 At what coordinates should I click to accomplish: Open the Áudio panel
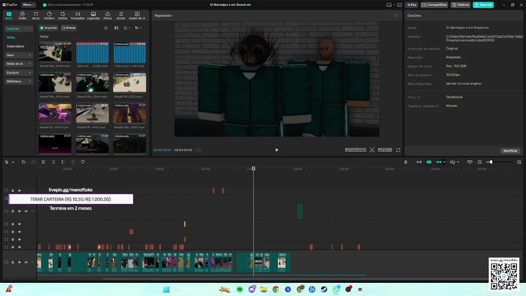coord(22,16)
